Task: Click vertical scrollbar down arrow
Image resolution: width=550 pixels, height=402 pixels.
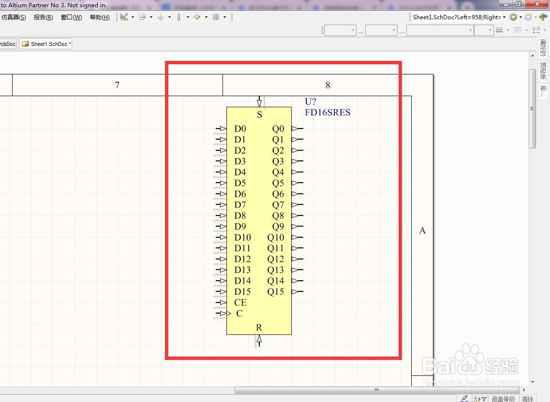Action: [x=533, y=382]
